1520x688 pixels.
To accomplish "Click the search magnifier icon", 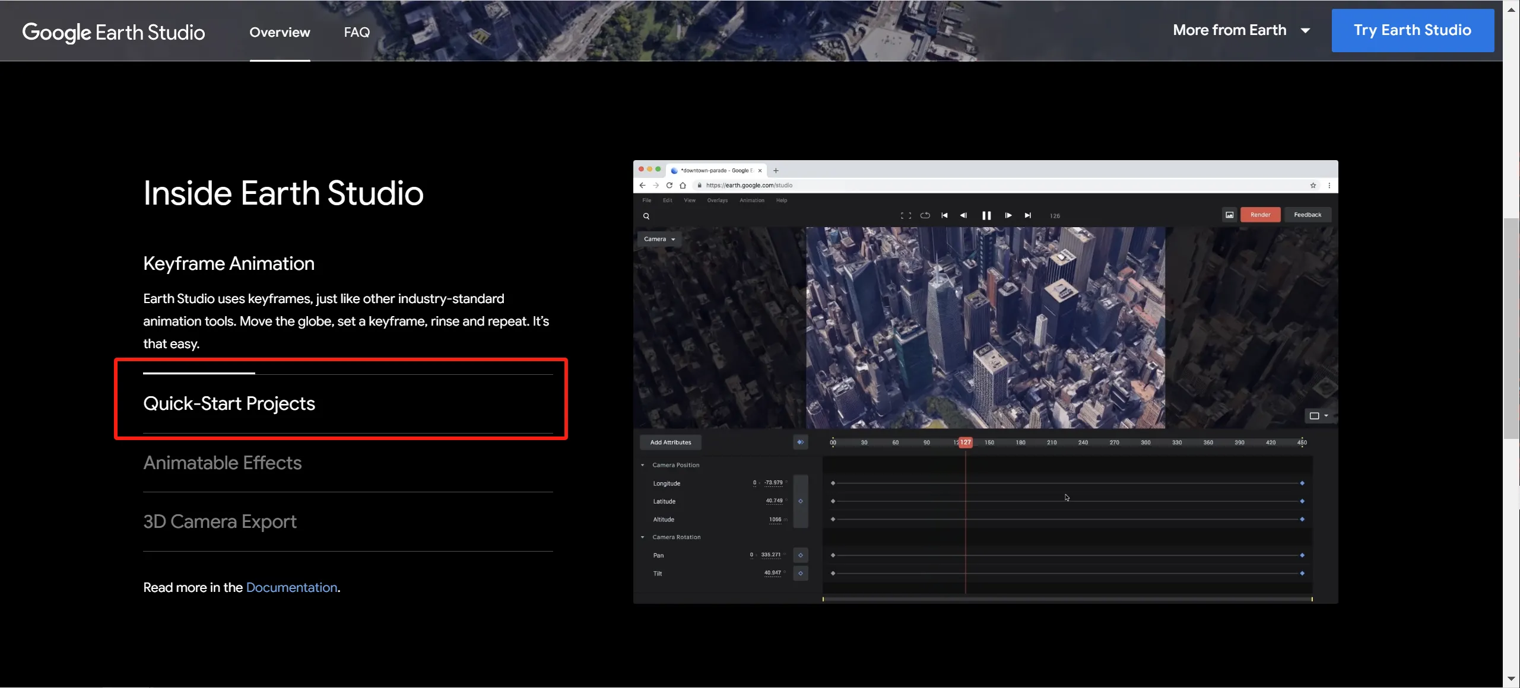I will (x=646, y=216).
